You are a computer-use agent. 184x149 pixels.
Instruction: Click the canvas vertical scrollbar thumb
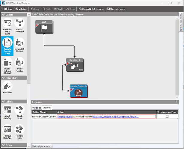[x=177, y=58]
